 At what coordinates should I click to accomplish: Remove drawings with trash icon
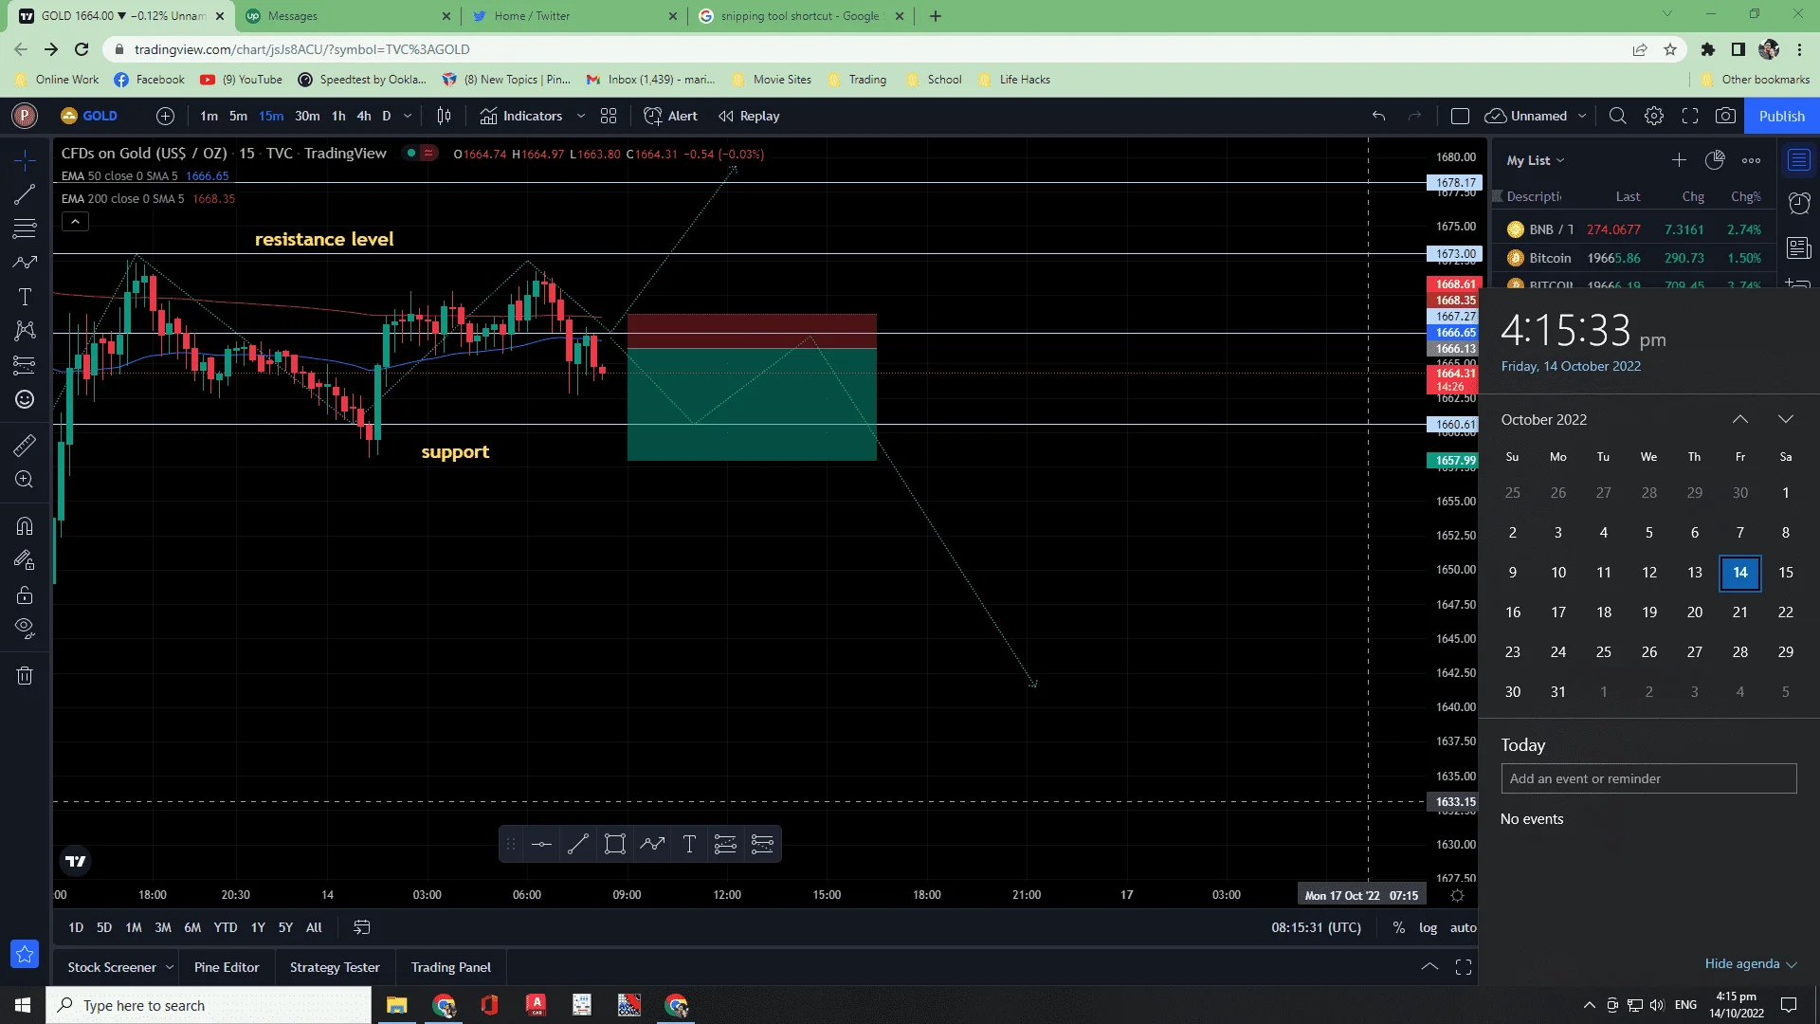click(25, 675)
